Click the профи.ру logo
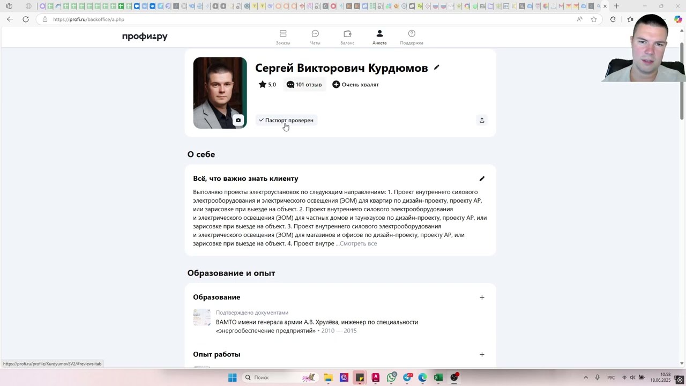 coord(145,36)
